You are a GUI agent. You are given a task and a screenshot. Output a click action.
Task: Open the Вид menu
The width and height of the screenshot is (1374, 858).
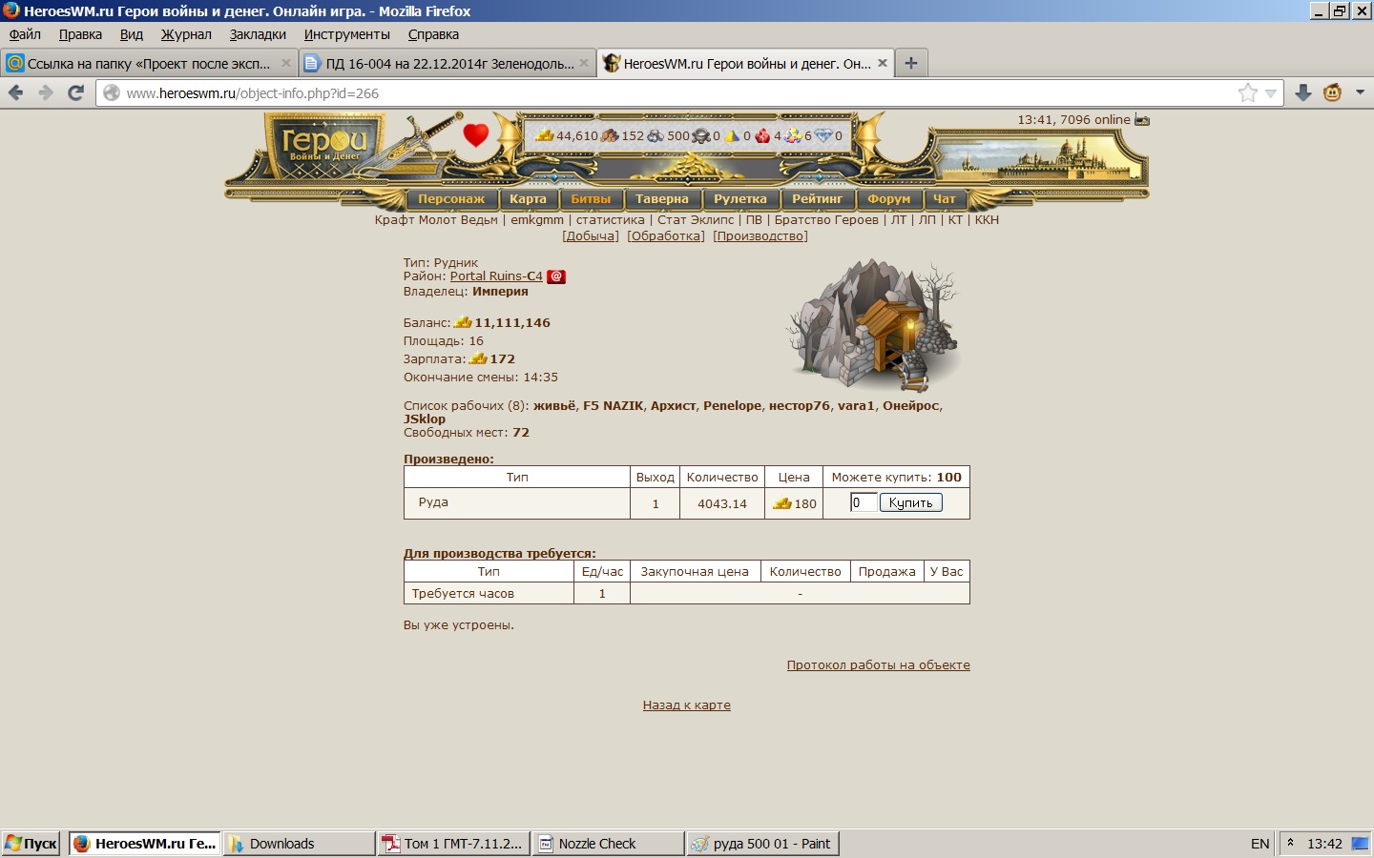(x=132, y=34)
